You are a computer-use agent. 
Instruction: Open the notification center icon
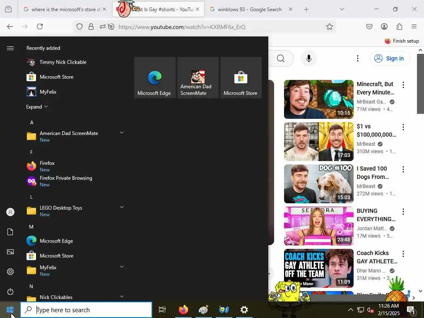point(411,310)
